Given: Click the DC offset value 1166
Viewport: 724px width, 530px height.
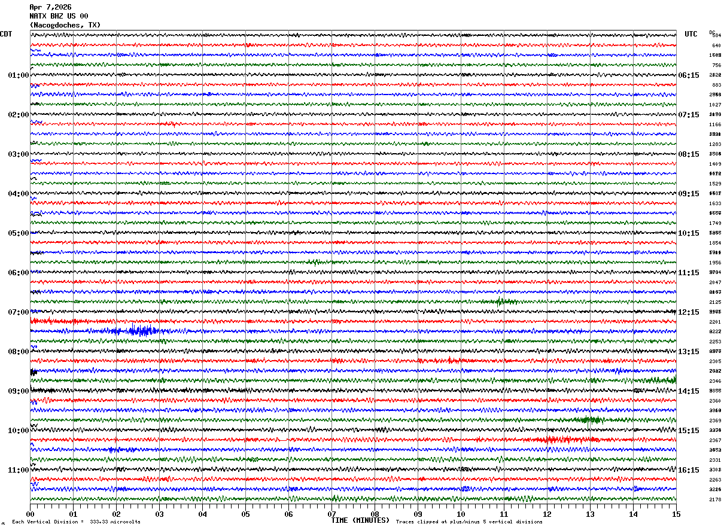Looking at the screenshot, I should [x=716, y=124].
